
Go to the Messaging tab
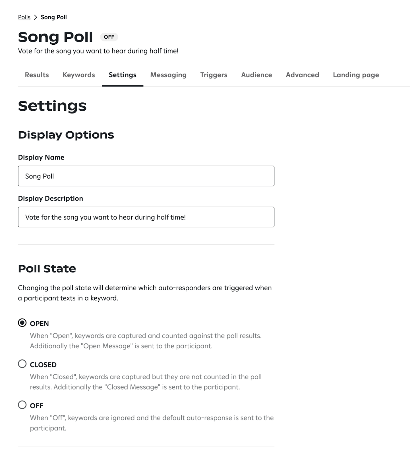click(168, 75)
